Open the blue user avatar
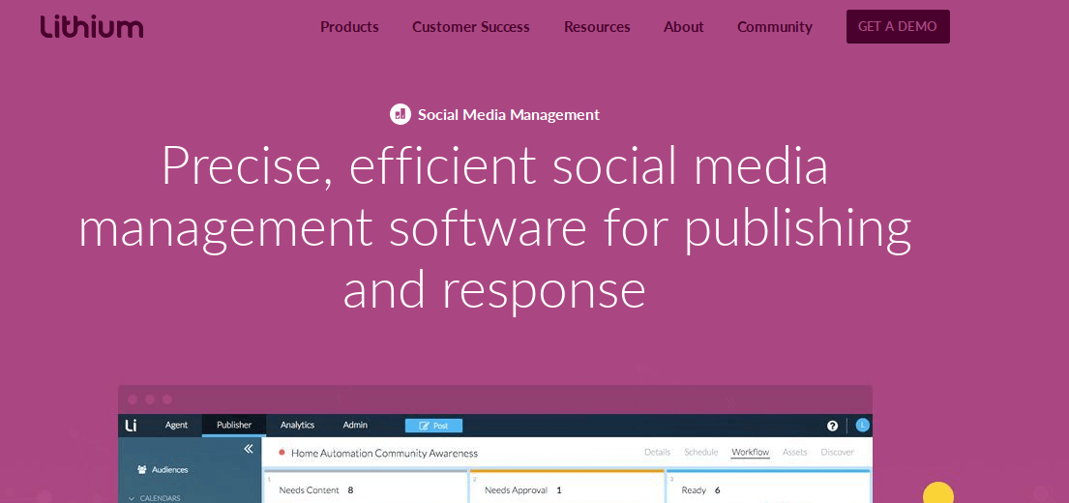This screenshot has width=1069, height=503. click(x=862, y=425)
